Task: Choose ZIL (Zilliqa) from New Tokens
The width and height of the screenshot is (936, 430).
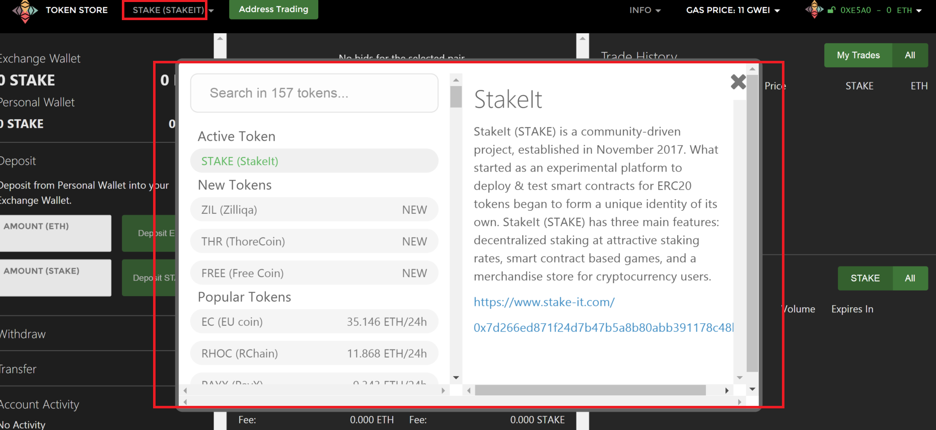Action: tap(314, 210)
